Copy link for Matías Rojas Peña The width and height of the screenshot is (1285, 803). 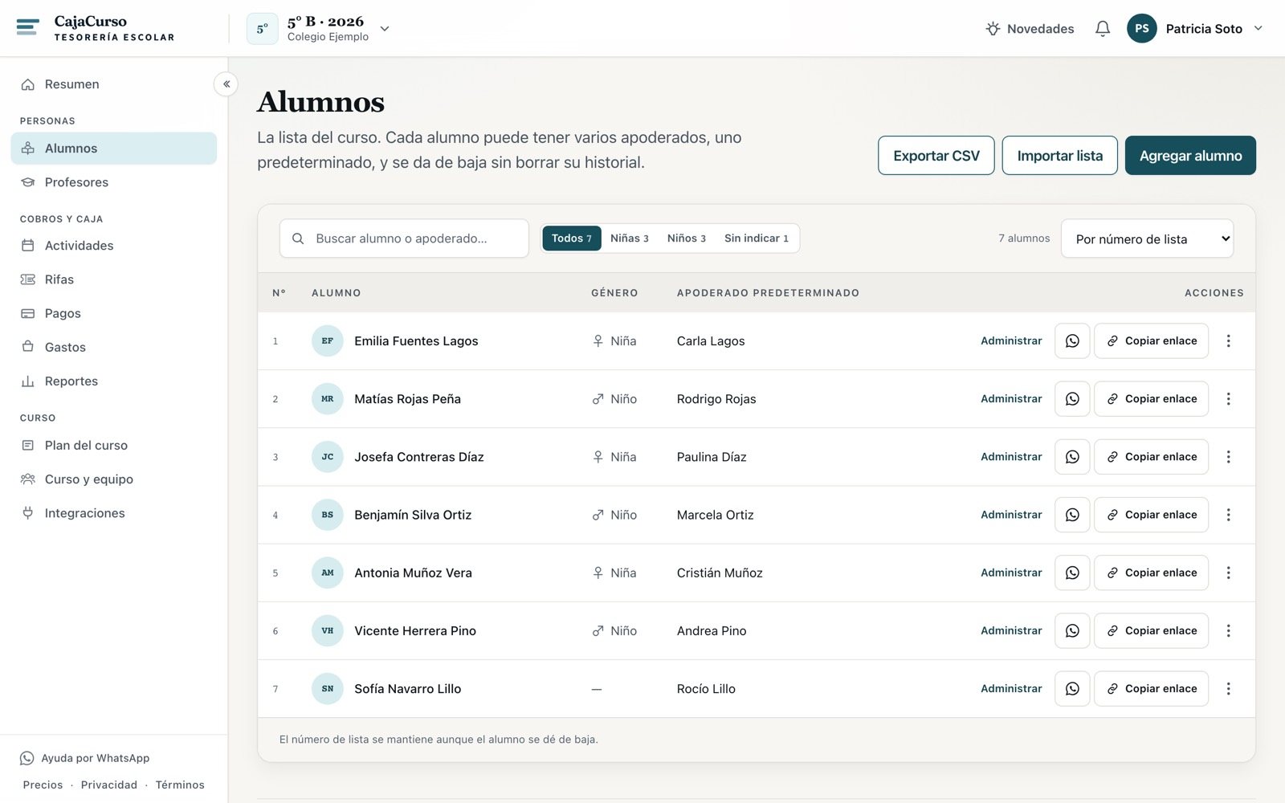pos(1152,399)
